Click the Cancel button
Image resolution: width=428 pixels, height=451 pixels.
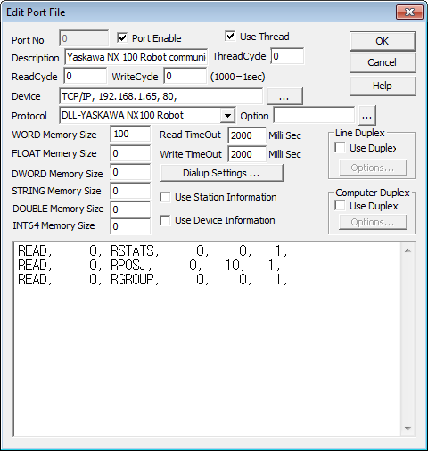click(383, 62)
